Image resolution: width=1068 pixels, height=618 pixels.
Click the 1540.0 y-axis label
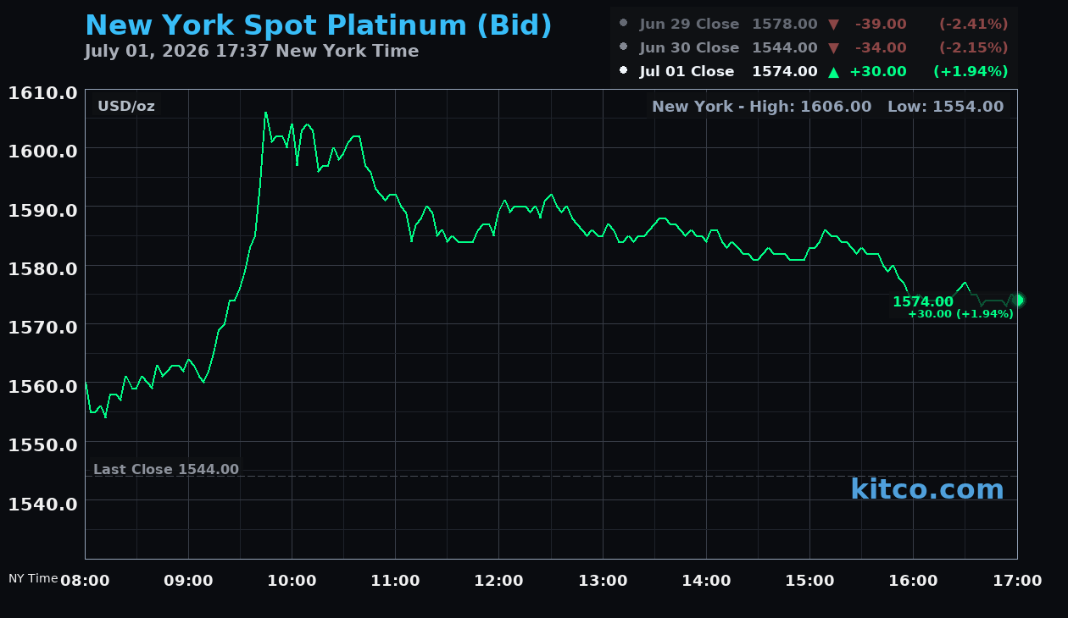43,504
